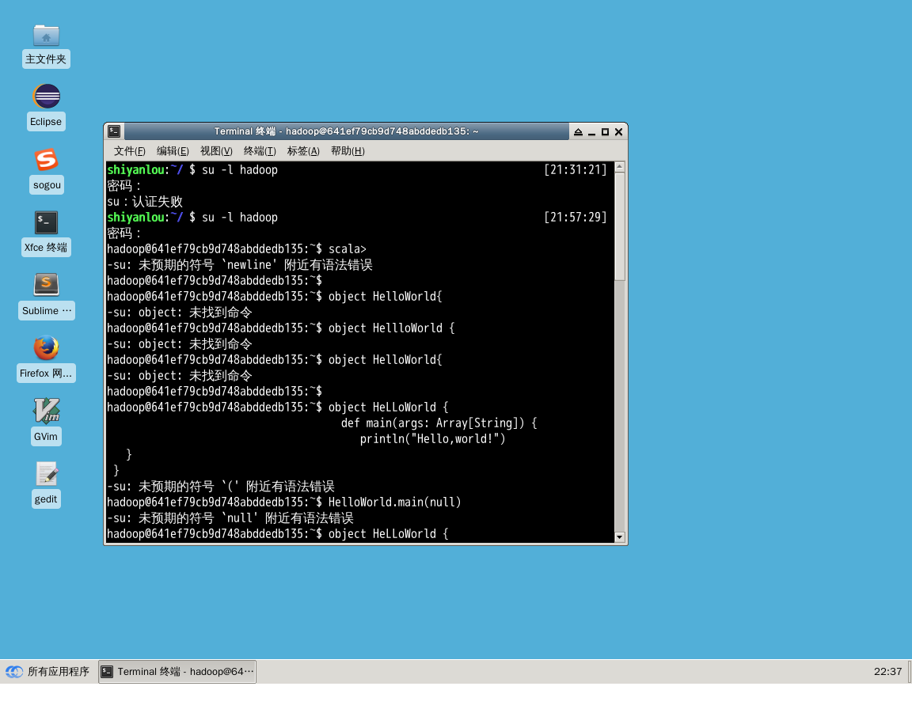Select the Terminal 终端 taskbar button

coord(177,672)
